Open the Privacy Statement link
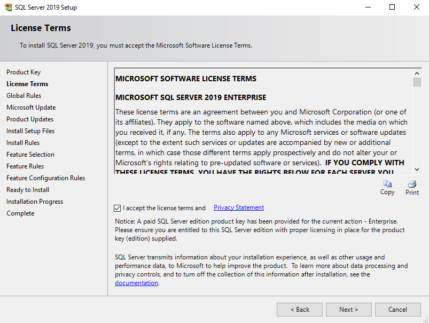The height and width of the screenshot is (323, 429). click(x=238, y=207)
